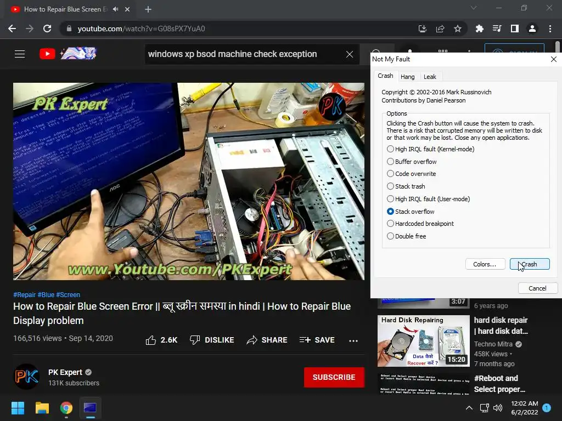Open the Techno Mitra channel name
This screenshot has width=562, height=421.
[x=493, y=344]
